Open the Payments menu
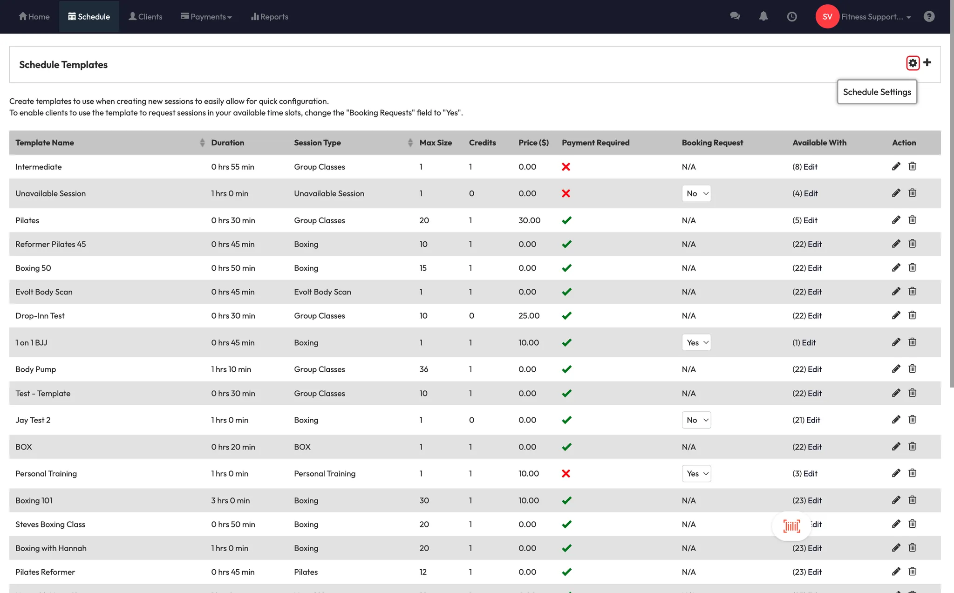 [206, 17]
